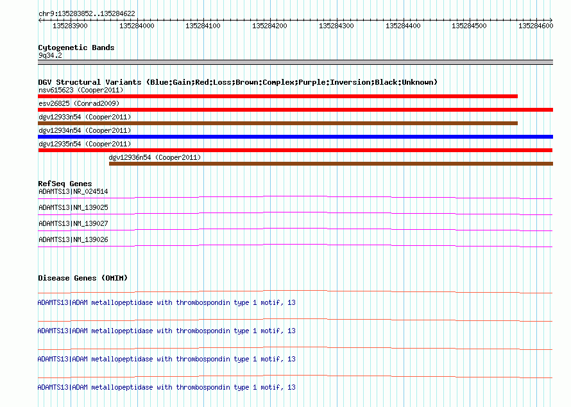The width and height of the screenshot is (571, 407).
Task: Open the Cytogenetic Bands track title
Action: [x=76, y=48]
